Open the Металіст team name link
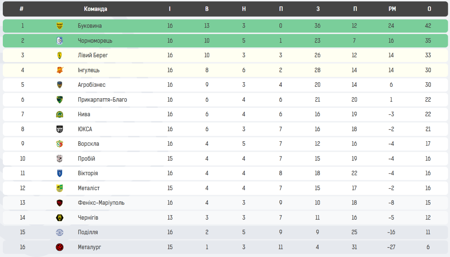 click(x=89, y=188)
